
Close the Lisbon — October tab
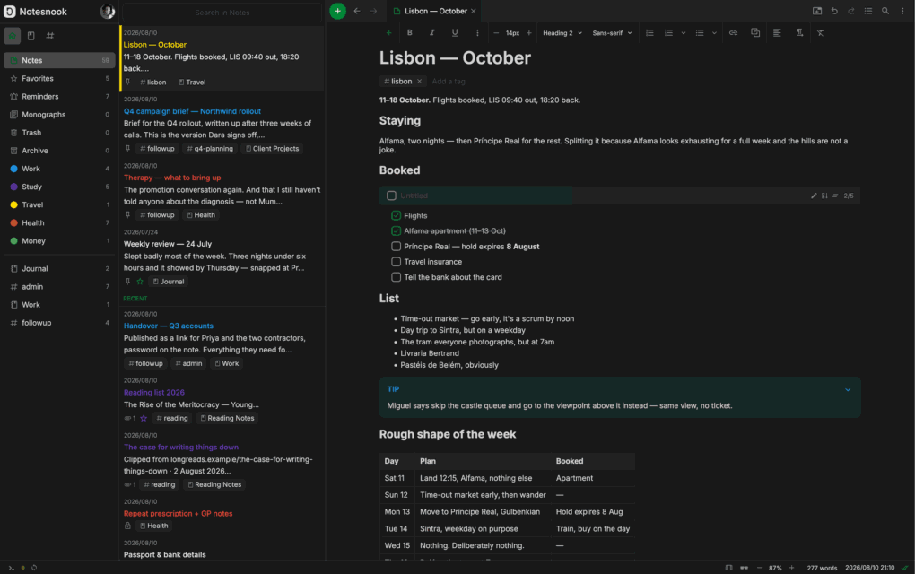474,11
